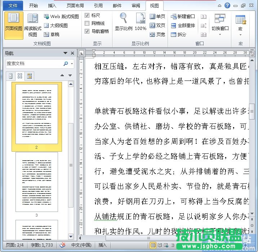Open the search options dropdown arrow in navigation

pyautogui.click(x=72, y=64)
